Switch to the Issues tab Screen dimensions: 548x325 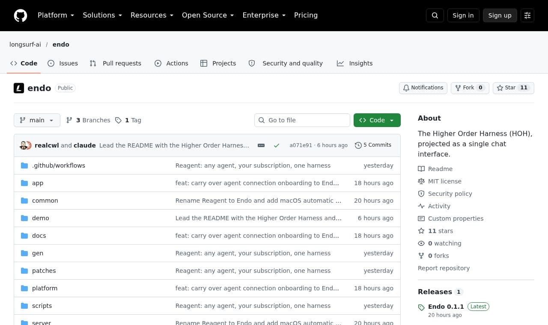(63, 63)
